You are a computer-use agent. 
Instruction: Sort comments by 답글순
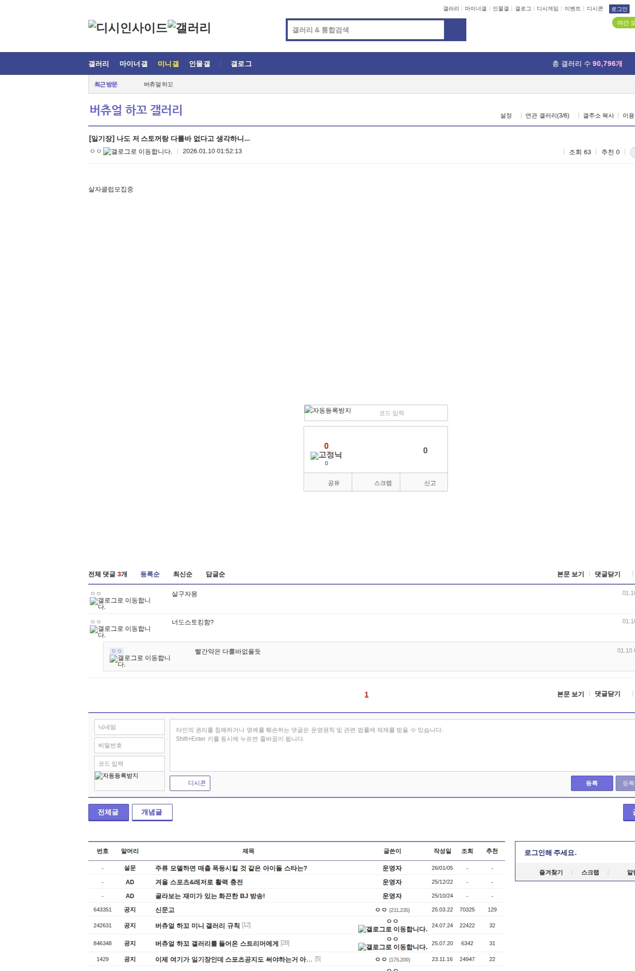tap(215, 574)
